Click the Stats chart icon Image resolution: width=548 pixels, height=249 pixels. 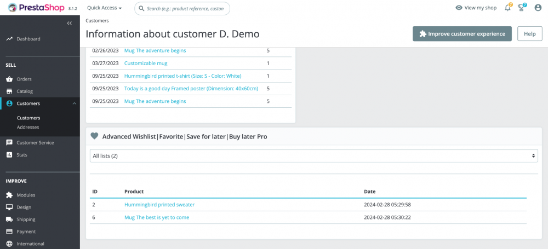(x=9, y=155)
